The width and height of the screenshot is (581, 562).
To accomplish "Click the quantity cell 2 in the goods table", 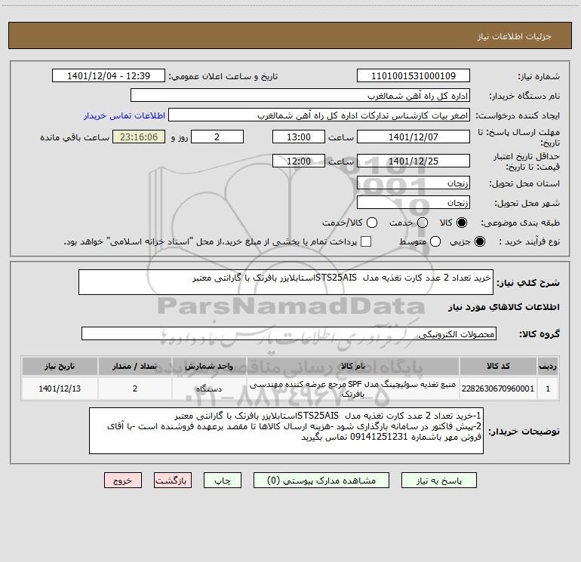I will (x=135, y=388).
